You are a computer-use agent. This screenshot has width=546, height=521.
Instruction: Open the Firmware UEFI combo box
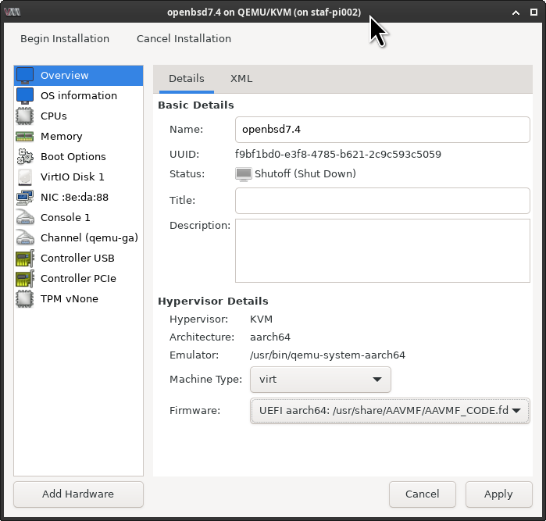tap(390, 411)
